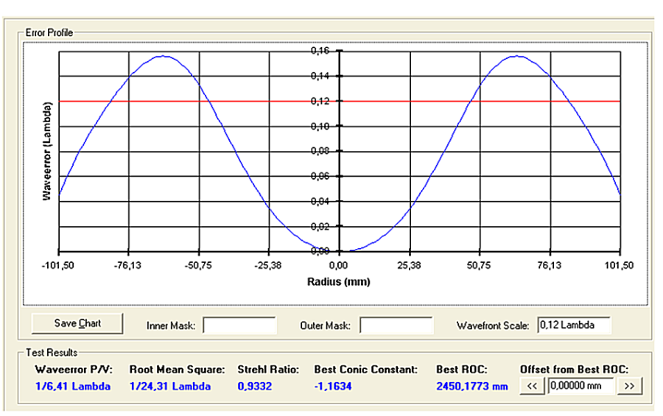Click the Waveerror (Lambda) axis title

point(46,151)
